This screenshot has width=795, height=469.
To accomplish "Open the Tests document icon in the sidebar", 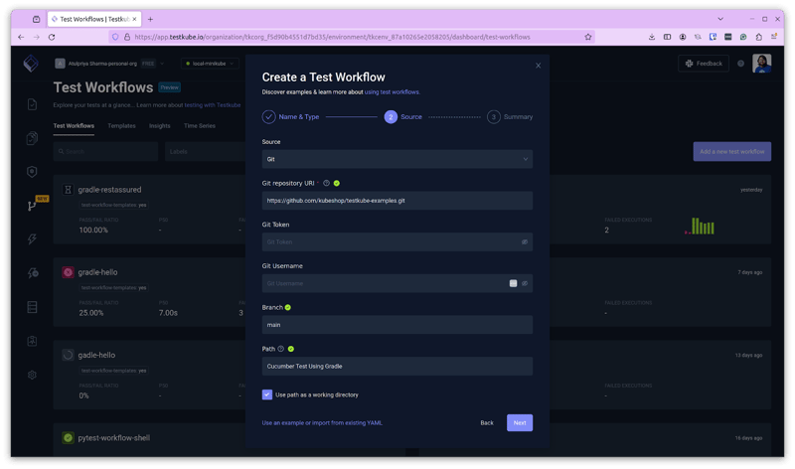I will point(32,104).
